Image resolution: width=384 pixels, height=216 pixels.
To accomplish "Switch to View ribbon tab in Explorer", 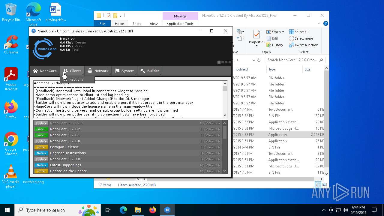I will click(154, 24).
